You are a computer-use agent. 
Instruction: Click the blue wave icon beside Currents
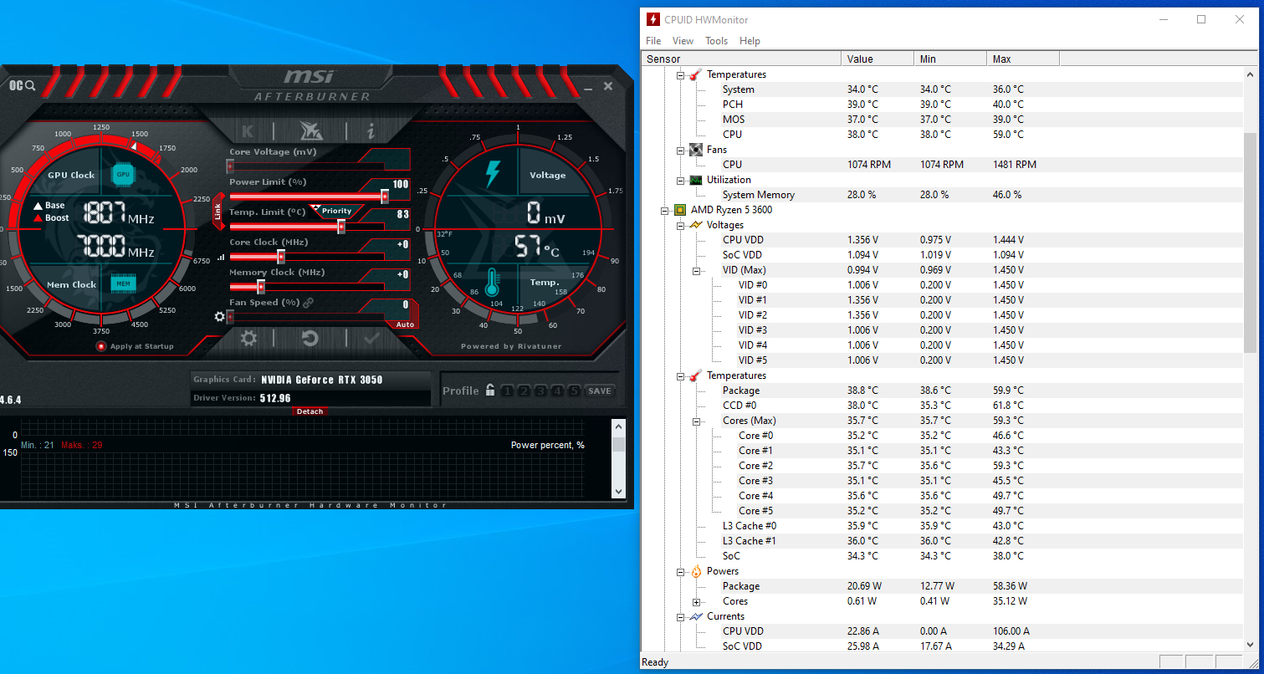pyautogui.click(x=696, y=616)
